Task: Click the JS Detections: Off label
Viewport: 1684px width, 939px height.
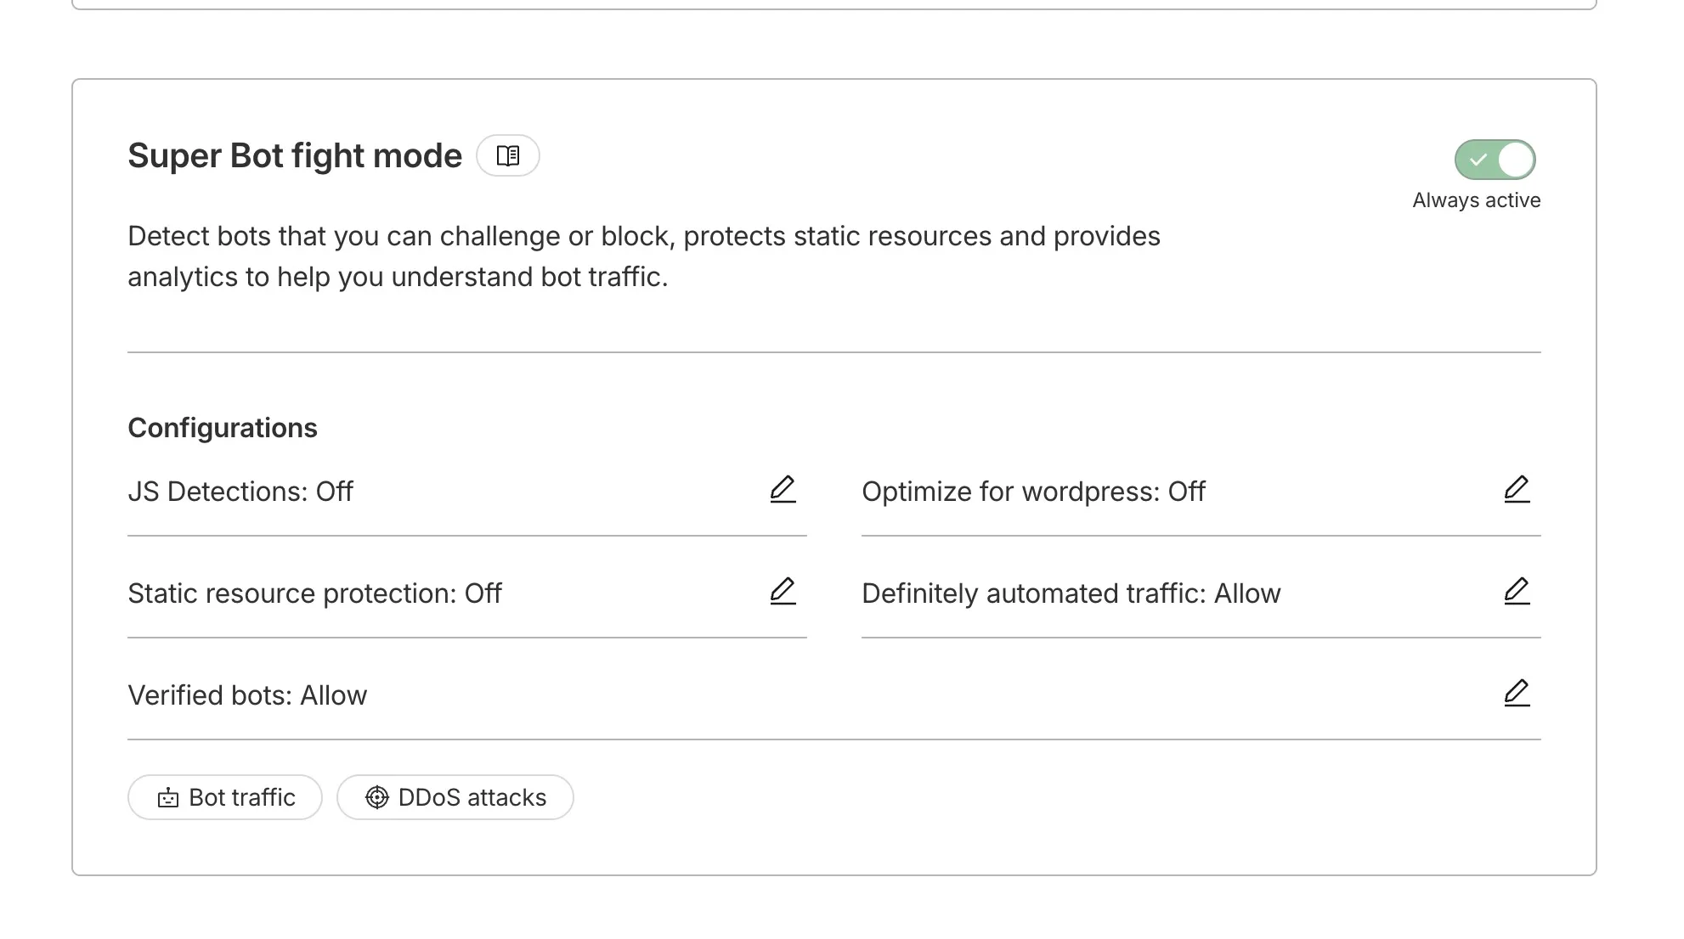Action: pyautogui.click(x=240, y=492)
